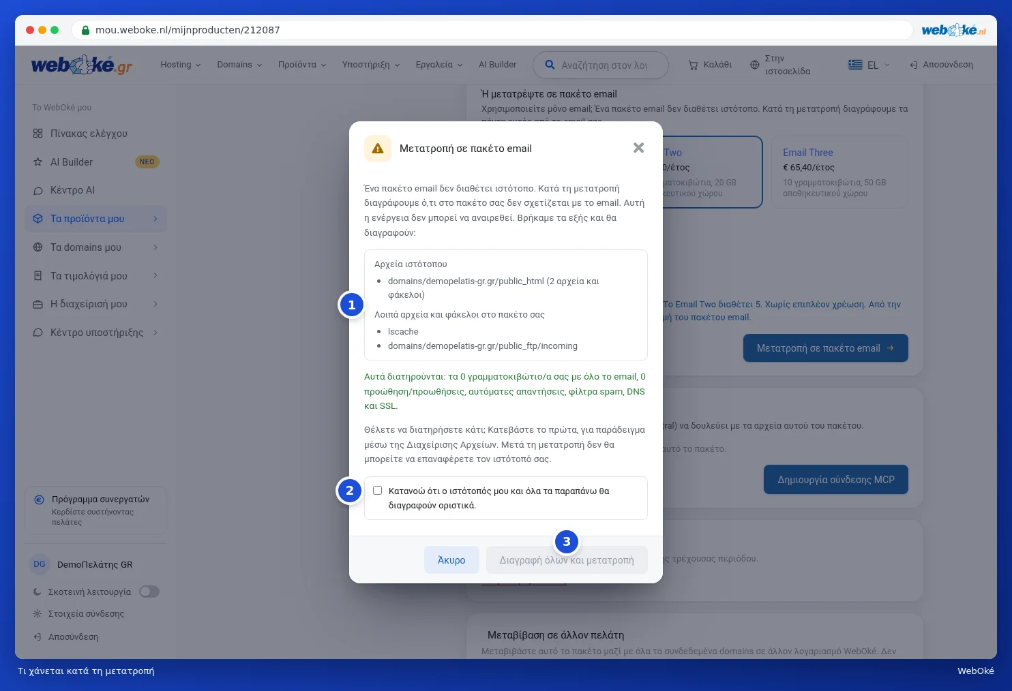Select Κέντρο AI sidebar item
1012x691 pixels.
click(95, 191)
